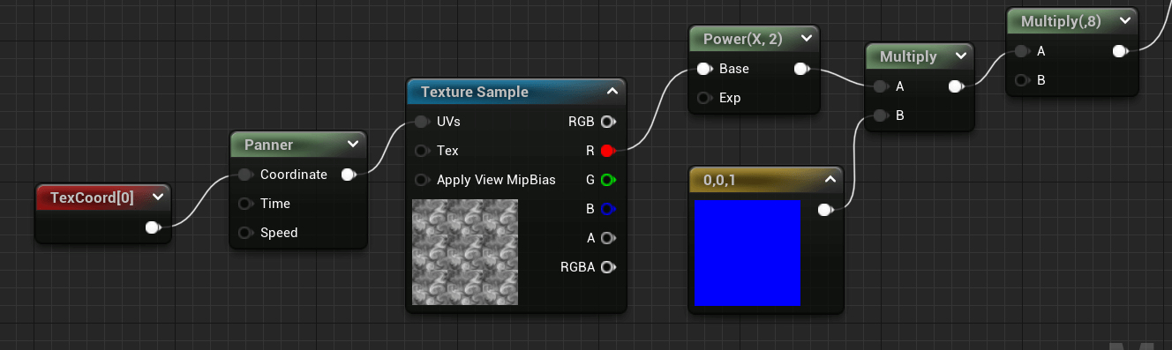This screenshot has height=350, width=1172.
Task: Click the blue color preview of constant 0,0,1
Action: [x=748, y=253]
